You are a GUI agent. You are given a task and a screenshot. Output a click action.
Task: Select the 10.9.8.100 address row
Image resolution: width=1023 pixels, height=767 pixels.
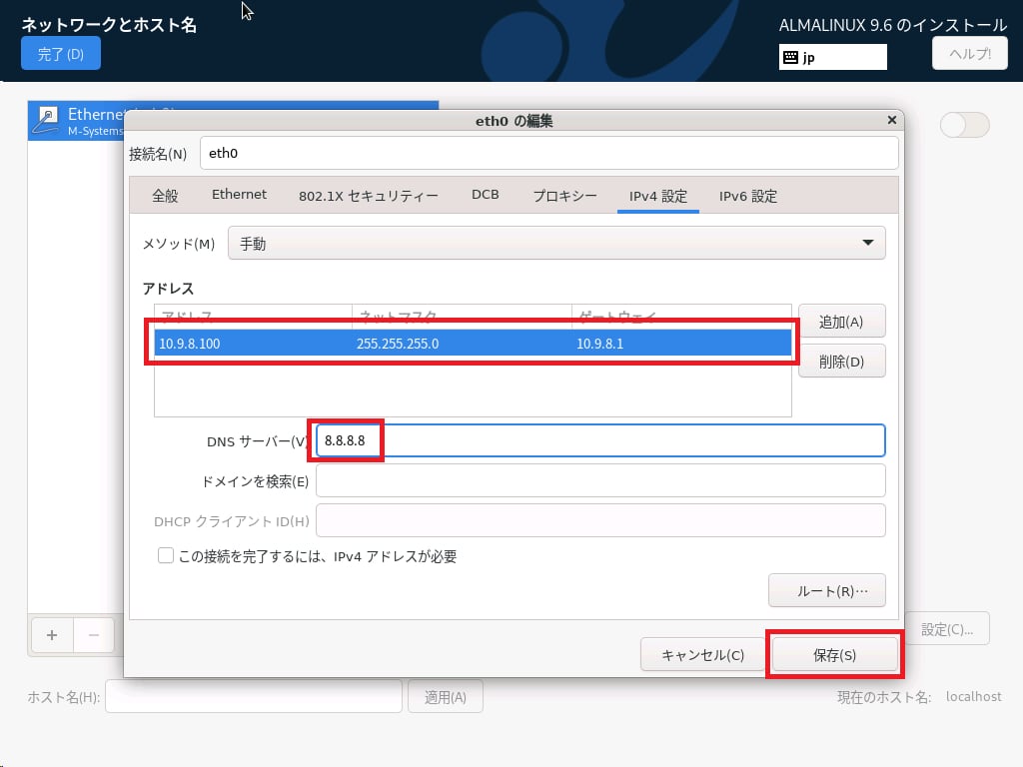[473, 344]
